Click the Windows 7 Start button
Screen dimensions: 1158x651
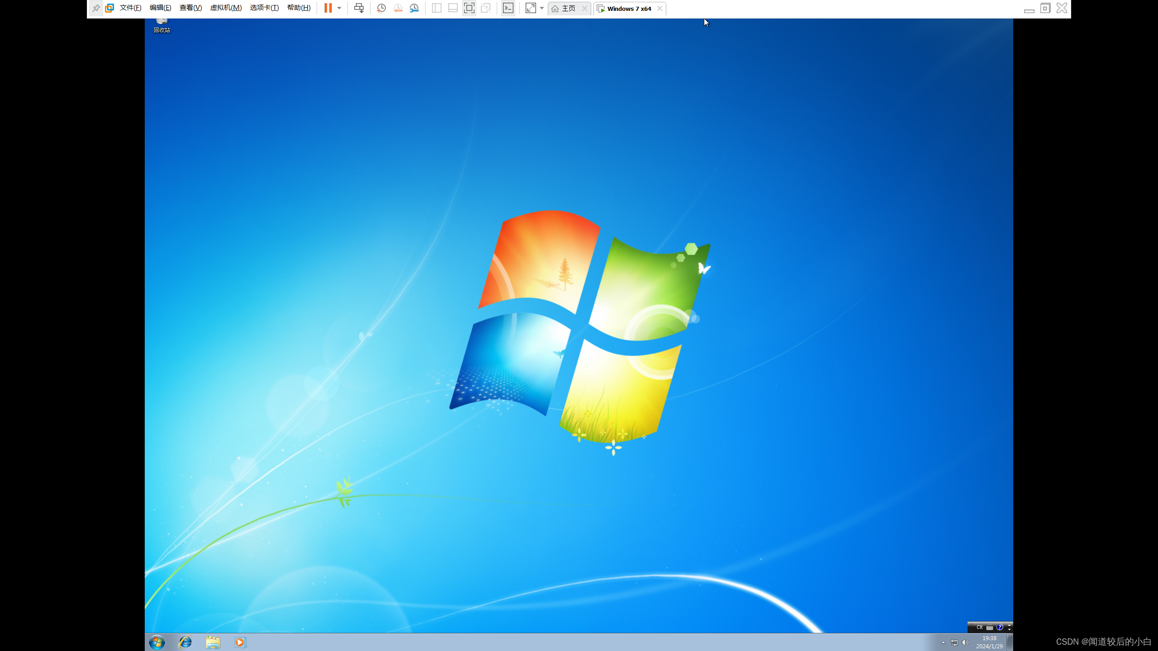point(156,642)
